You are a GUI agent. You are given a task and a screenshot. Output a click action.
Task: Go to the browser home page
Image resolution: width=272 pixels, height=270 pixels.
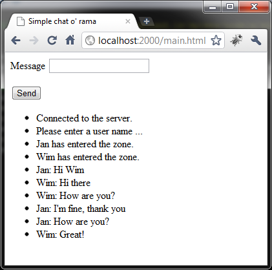click(70, 40)
